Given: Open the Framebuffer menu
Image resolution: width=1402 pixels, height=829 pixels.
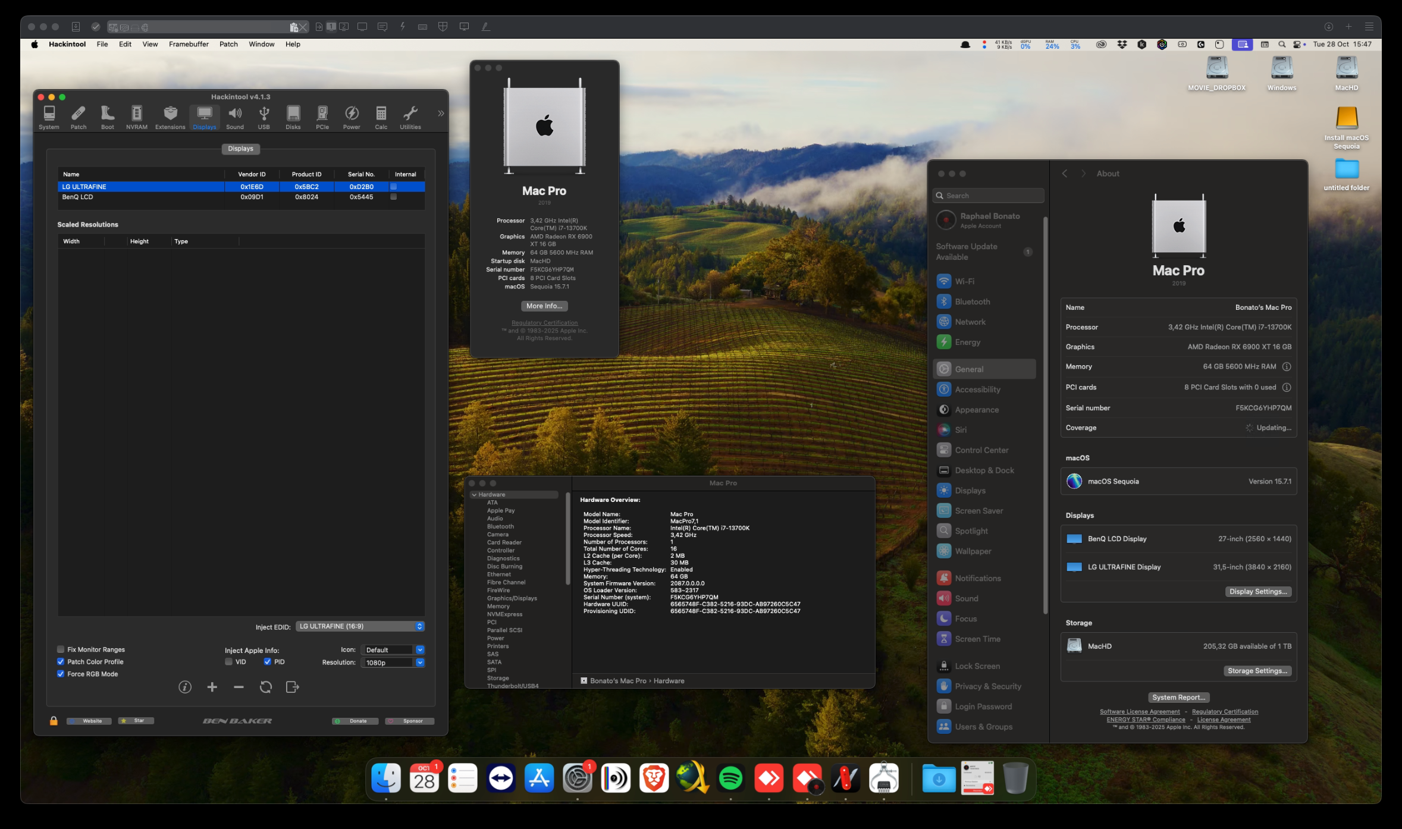Looking at the screenshot, I should pyautogui.click(x=189, y=44).
